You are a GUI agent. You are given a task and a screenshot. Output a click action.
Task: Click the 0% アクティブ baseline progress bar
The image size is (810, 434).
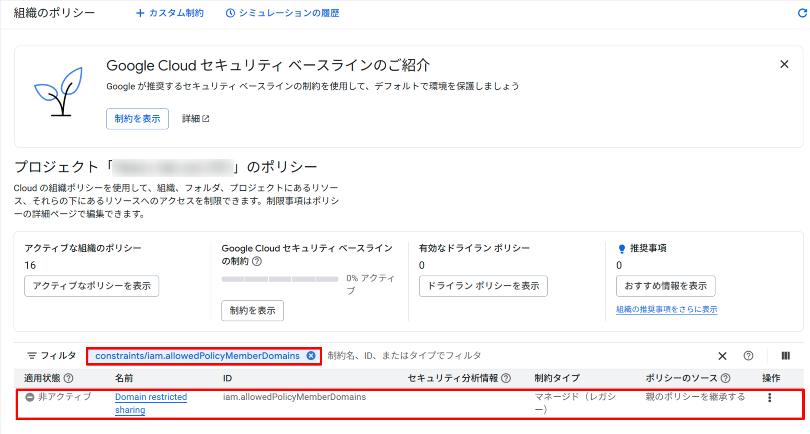(x=280, y=279)
